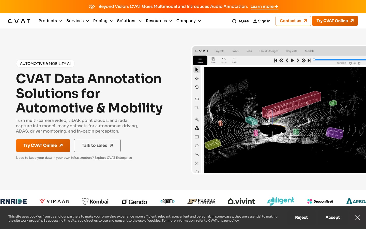
Task: Expand the Pricing dropdown menu
Action: (x=103, y=21)
